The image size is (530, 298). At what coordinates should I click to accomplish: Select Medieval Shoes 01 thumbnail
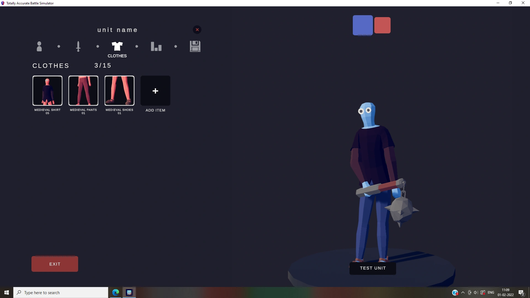(120, 91)
